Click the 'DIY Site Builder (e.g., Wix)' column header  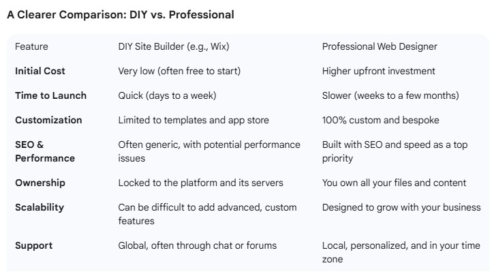click(x=174, y=46)
